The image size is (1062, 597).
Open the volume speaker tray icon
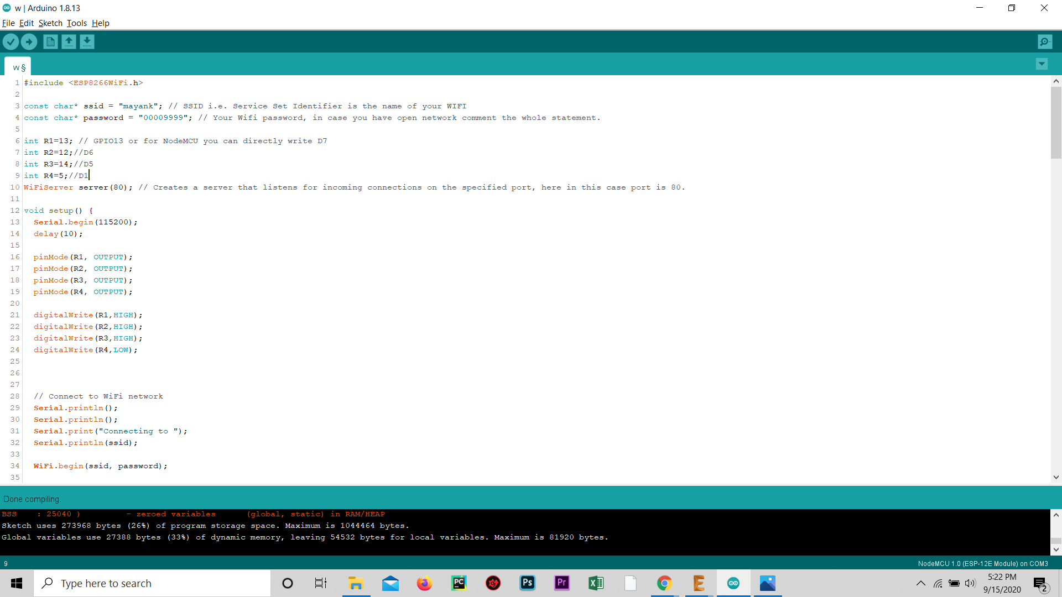[x=970, y=583]
